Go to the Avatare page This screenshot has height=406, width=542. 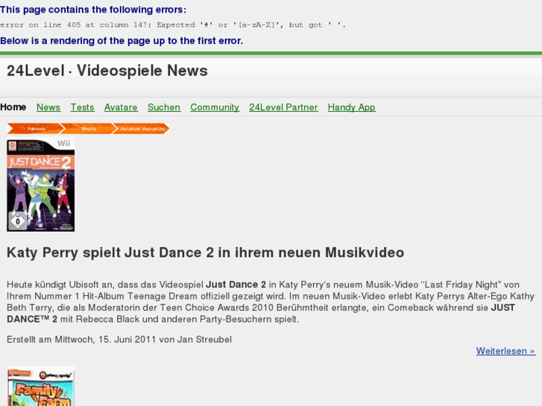click(x=121, y=107)
